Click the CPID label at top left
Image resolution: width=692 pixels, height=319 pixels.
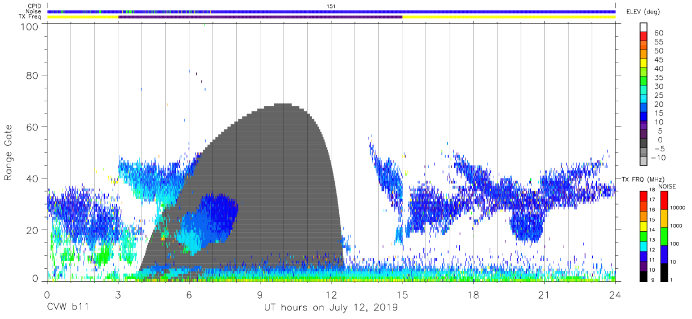[x=34, y=6]
